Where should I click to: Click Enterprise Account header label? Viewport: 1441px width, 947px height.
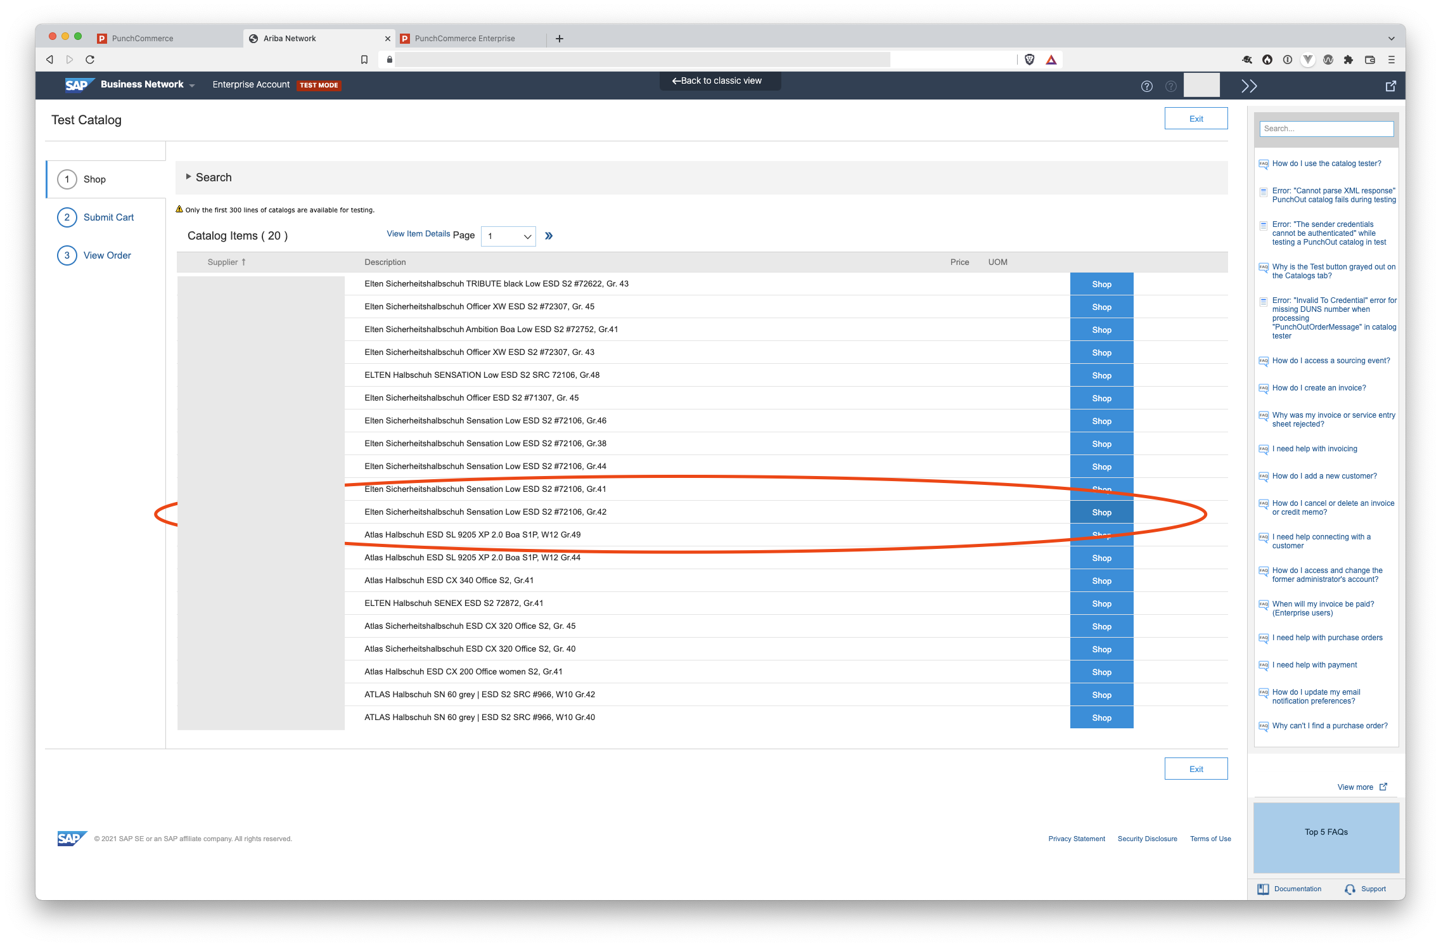[x=251, y=84]
